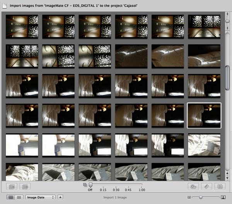
Task: Click the square frame icon button at far right
Action: [220, 187]
